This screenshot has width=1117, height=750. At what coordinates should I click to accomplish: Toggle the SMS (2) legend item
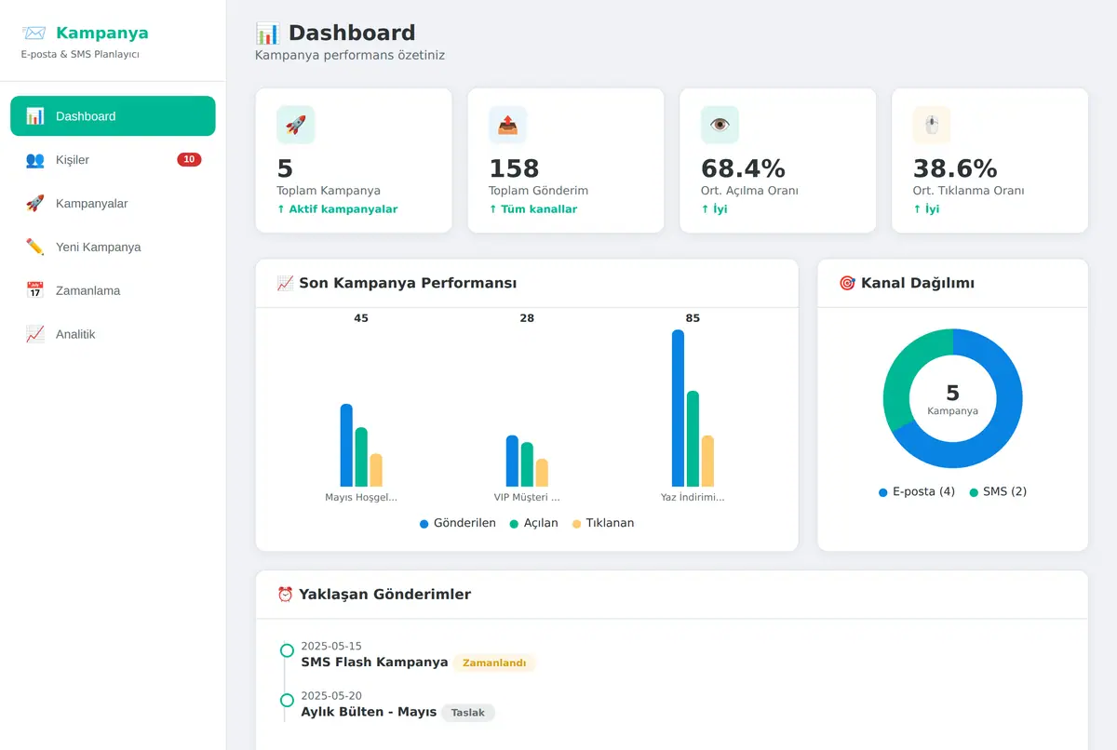click(998, 491)
